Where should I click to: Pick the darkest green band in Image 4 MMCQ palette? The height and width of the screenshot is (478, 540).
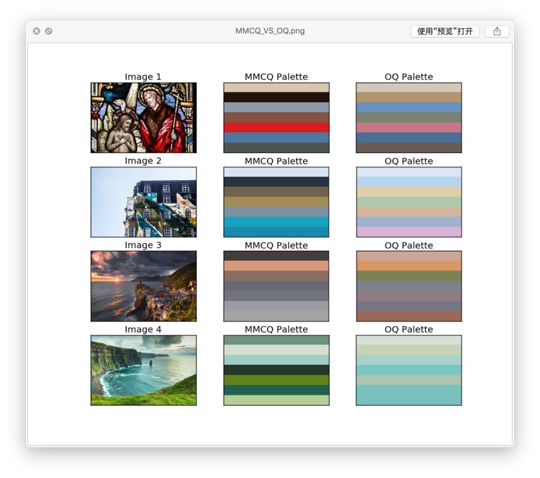click(276, 370)
